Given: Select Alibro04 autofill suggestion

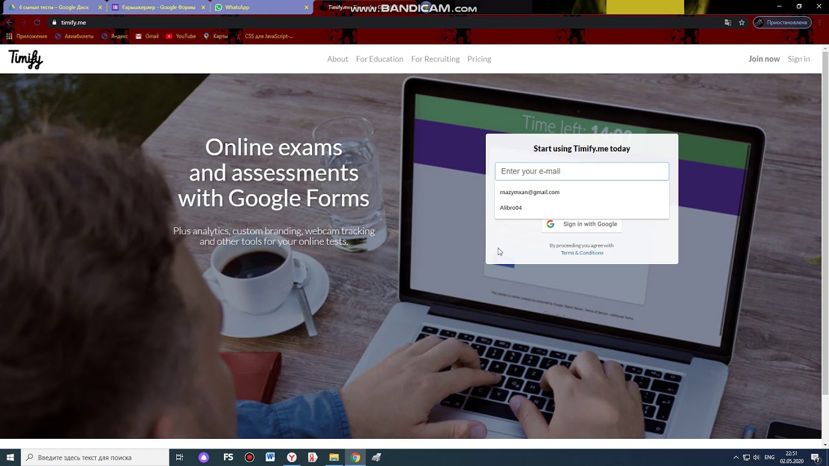Looking at the screenshot, I should pyautogui.click(x=582, y=208).
